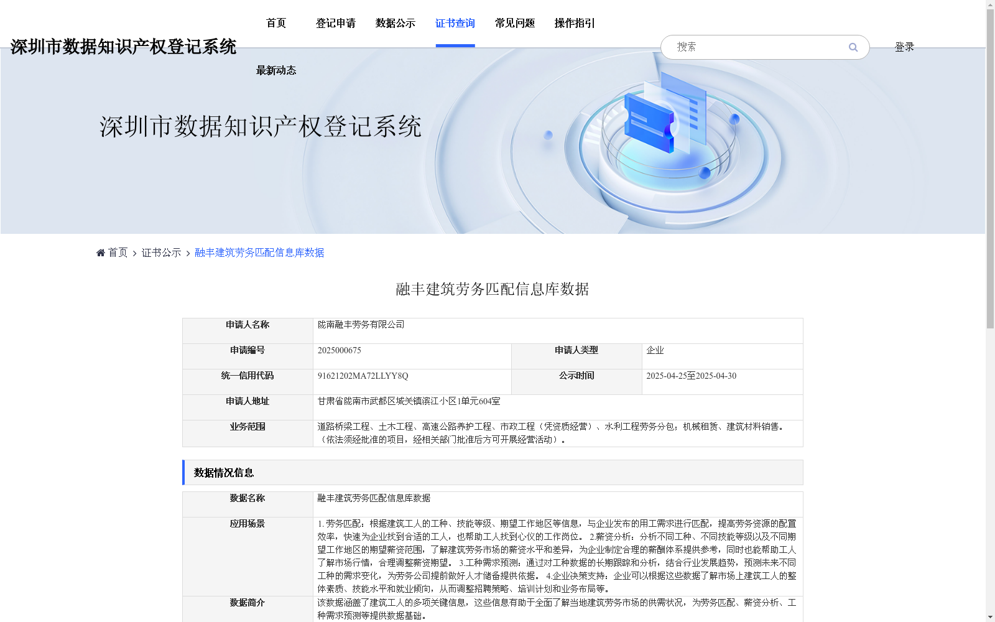995x622 pixels.
Task: Click applicant name 陇南融丰劳务有限公司
Action: (361, 325)
